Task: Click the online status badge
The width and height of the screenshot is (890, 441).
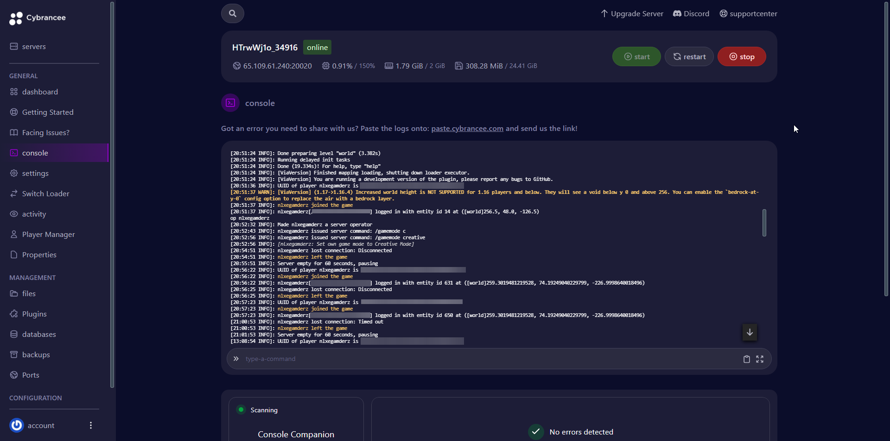Action: point(317,47)
